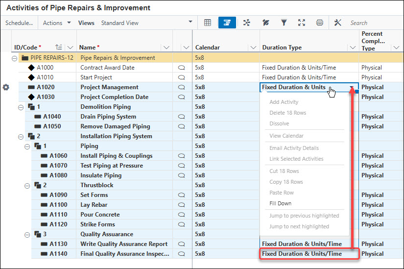Open the grid table view icon
404x269 pixels.
coord(208,23)
